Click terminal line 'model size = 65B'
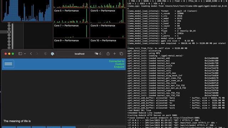The height and width of the screenshot is (128, 228). [x=154, y=38]
